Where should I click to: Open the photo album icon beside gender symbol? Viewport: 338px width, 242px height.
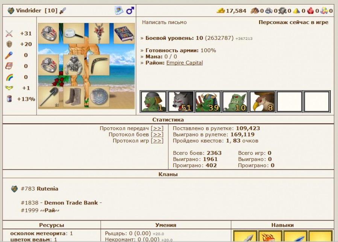pos(119,11)
